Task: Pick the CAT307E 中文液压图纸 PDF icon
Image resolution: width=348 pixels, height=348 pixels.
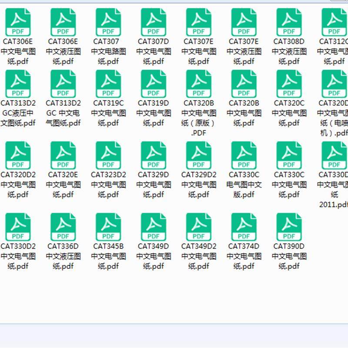Action: (x=244, y=22)
